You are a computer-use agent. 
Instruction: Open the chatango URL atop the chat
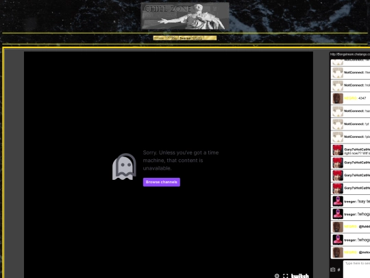pyautogui.click(x=350, y=54)
